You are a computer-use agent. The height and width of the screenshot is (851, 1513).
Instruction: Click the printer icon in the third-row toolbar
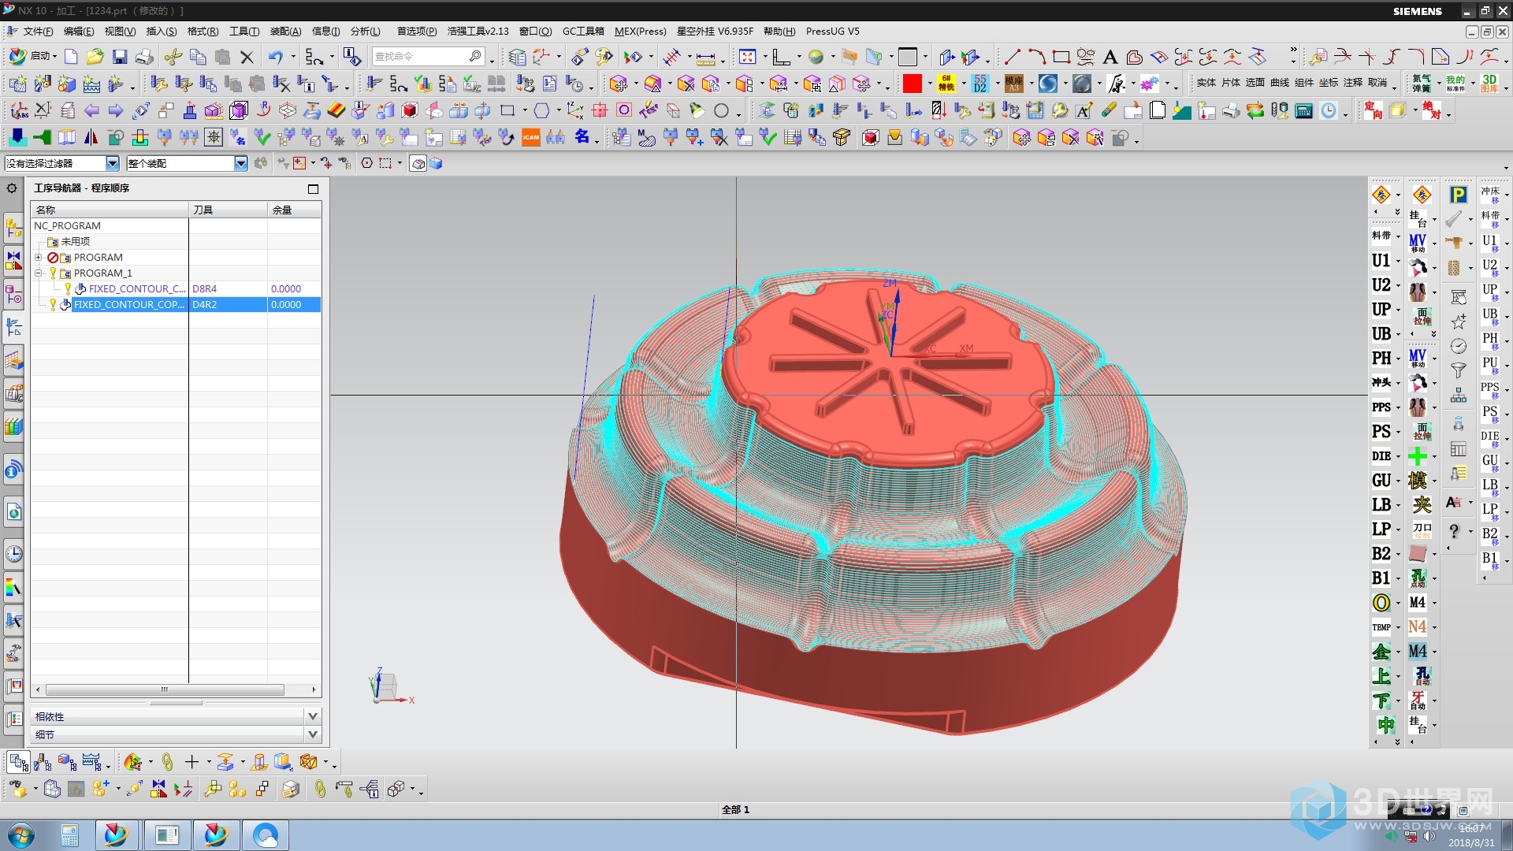1231,111
